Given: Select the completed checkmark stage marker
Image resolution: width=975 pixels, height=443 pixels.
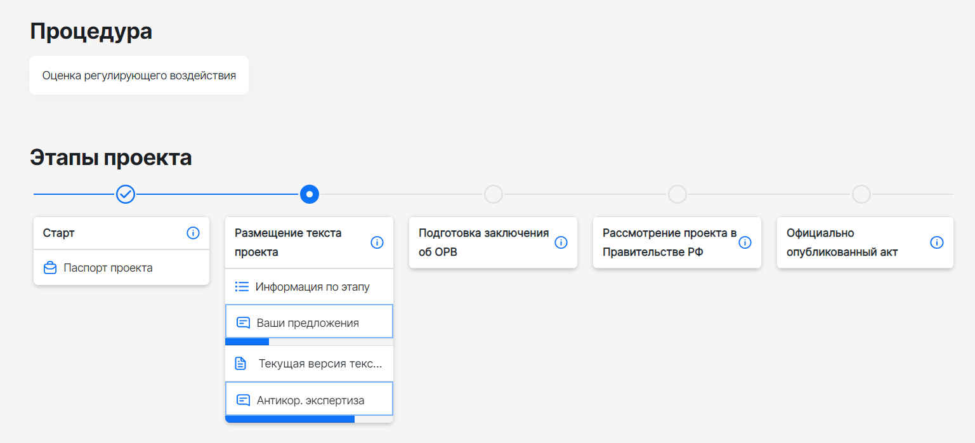Looking at the screenshot, I should [126, 194].
